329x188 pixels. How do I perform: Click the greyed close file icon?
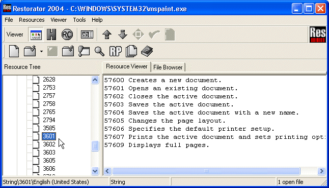click(x=52, y=51)
